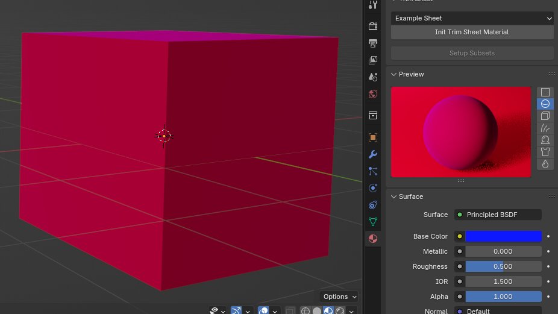Open the Physics properties tab

(x=372, y=188)
